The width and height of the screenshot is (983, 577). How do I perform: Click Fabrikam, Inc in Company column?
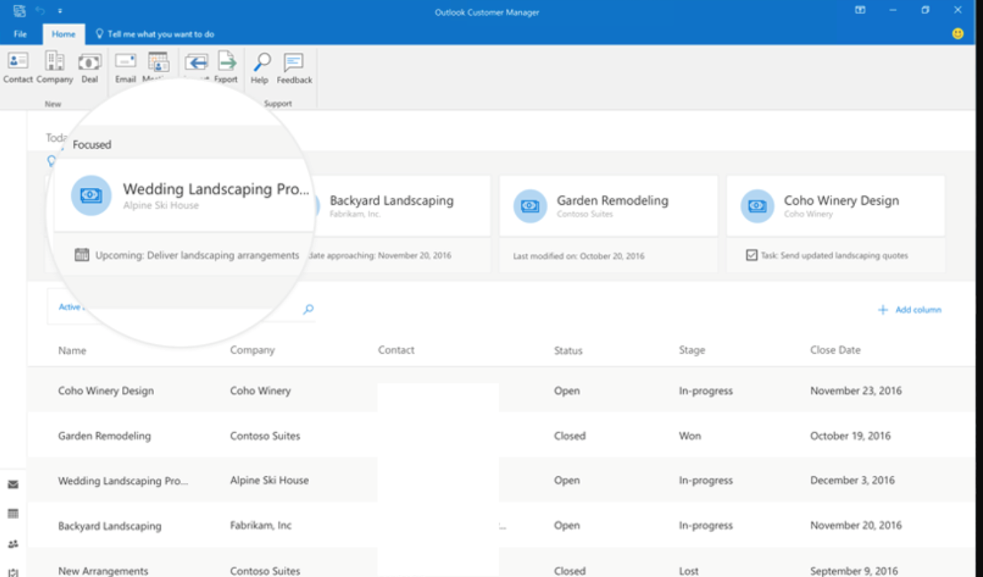click(x=260, y=525)
